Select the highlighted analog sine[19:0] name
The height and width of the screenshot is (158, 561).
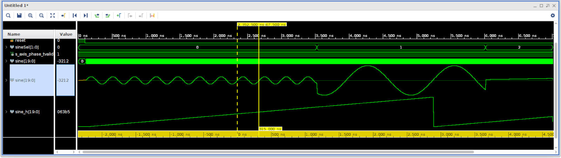pyautogui.click(x=25, y=80)
